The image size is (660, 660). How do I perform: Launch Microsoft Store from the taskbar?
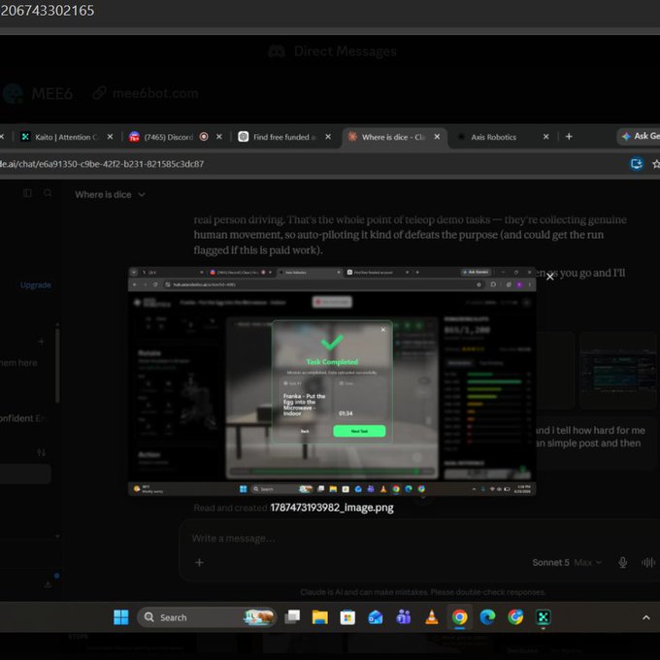(347, 617)
